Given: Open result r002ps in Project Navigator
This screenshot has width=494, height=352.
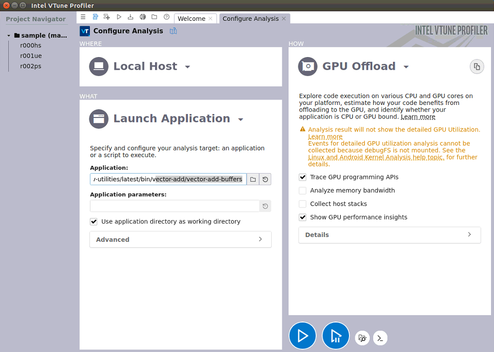Looking at the screenshot, I should point(30,66).
